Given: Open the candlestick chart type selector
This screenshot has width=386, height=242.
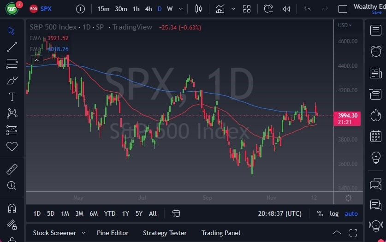Looking at the screenshot, I should [198, 9].
